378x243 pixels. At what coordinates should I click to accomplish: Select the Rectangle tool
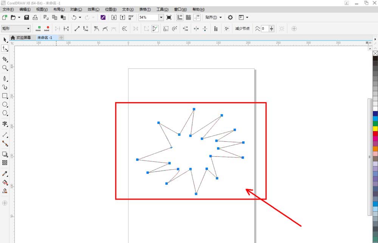(5, 96)
